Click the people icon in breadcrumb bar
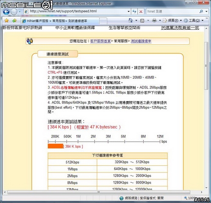Screen dimensions: 211x203 coord(30,41)
